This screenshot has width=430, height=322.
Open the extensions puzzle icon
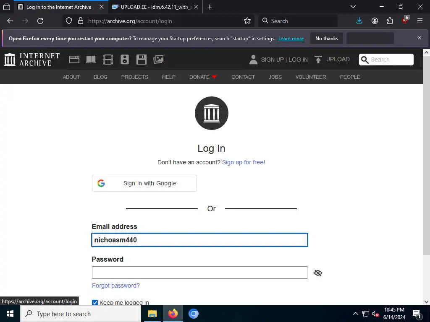tap(390, 21)
